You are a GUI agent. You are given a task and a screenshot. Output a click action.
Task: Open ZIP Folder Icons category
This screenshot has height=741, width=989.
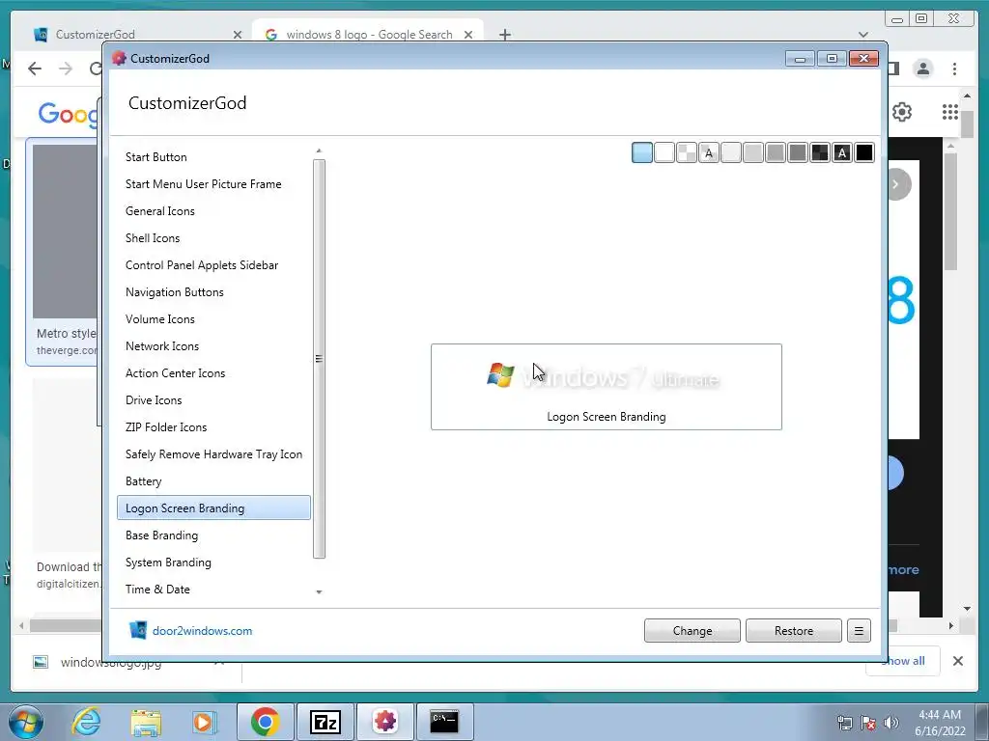click(213, 427)
